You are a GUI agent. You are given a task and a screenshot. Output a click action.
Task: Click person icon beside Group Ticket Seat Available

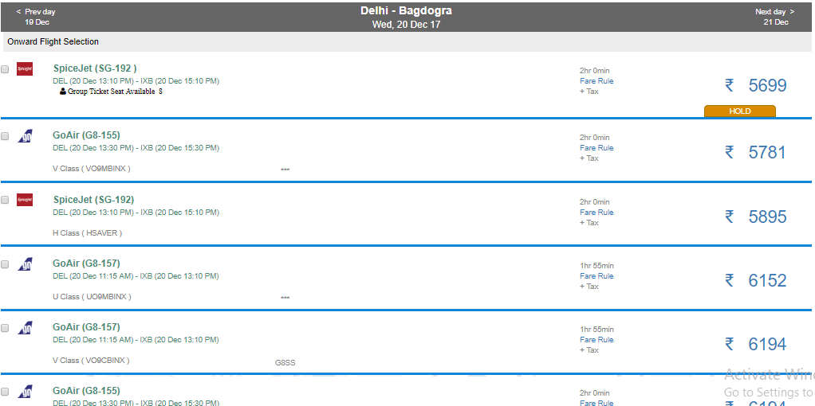(x=63, y=92)
